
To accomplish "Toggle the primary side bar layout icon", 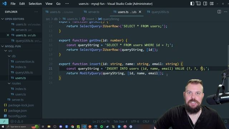I will coord(192,4).
